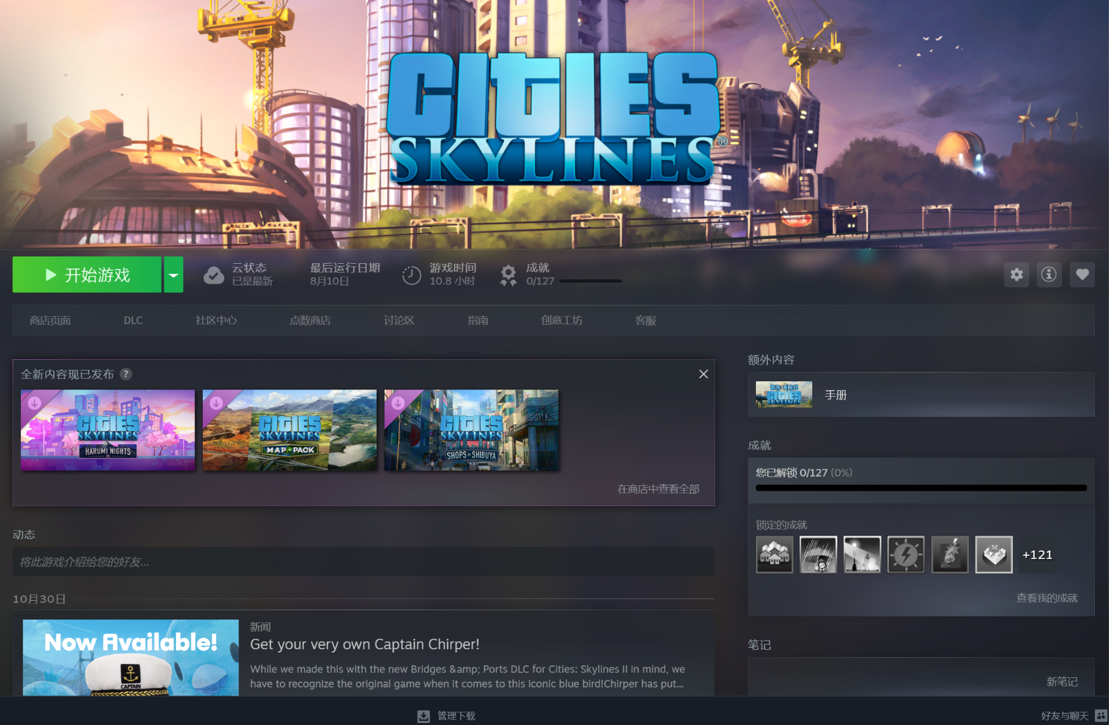Click the 查看我的成就 link
Screen dimensions: 1109x725
(x=1047, y=598)
